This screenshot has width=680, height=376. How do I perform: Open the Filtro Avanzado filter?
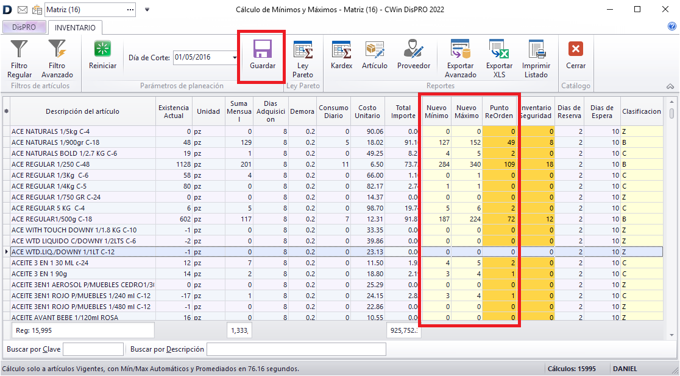coord(57,58)
